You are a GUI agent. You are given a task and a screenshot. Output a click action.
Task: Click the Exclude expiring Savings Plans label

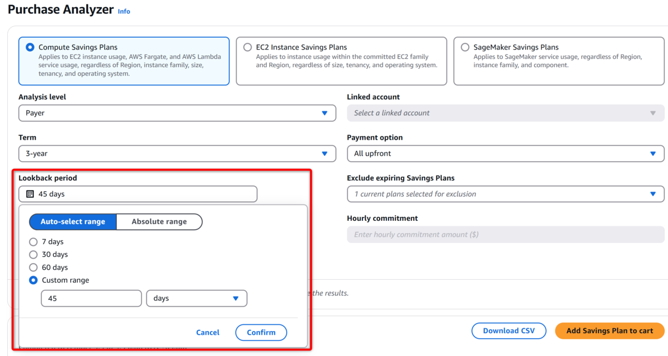pos(401,178)
